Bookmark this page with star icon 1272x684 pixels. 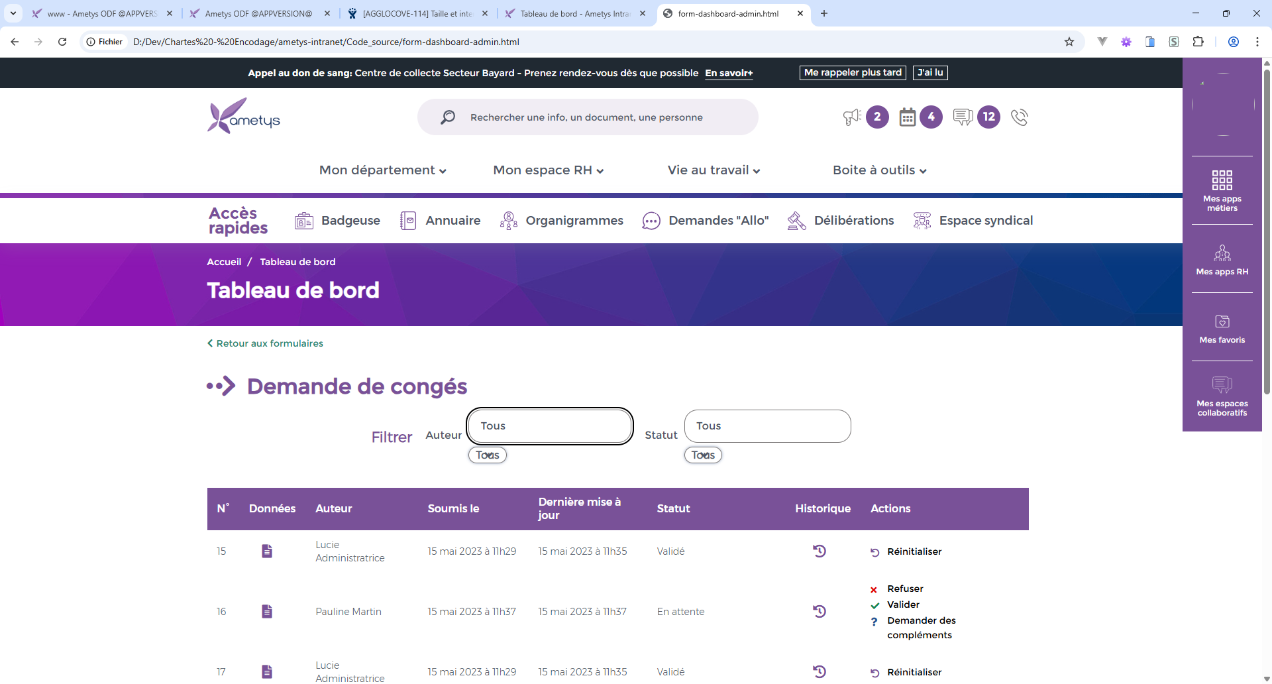click(1069, 42)
